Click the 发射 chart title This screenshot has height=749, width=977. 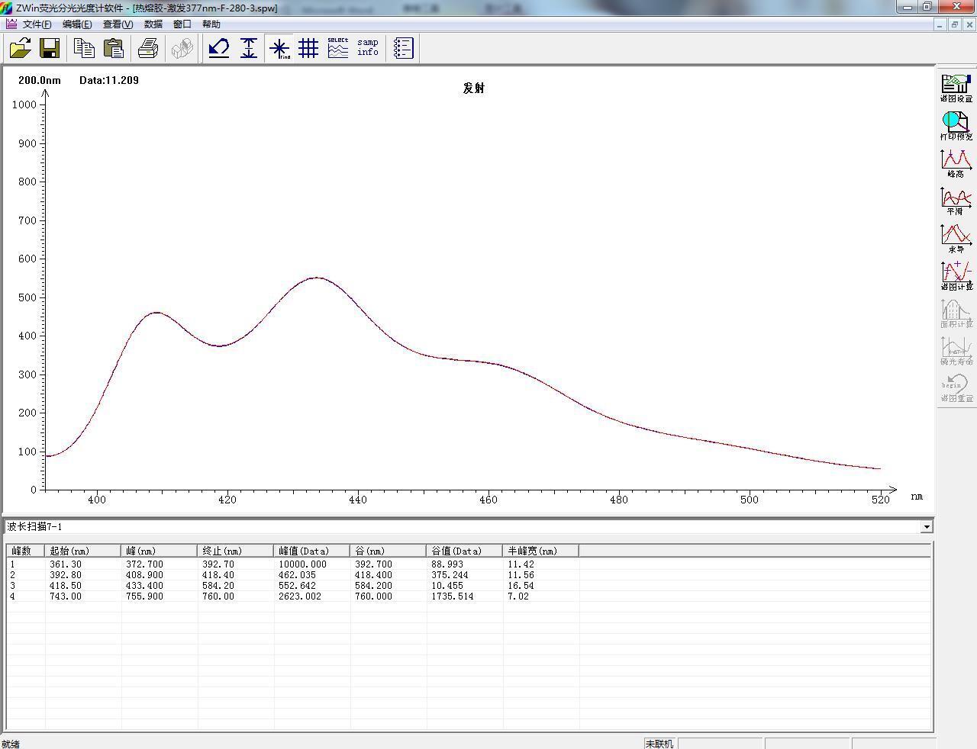point(473,88)
